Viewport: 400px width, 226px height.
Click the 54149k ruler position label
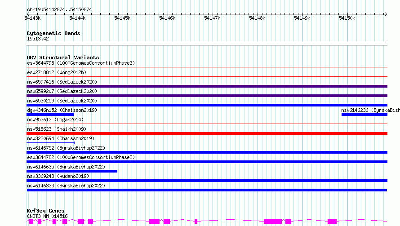[x=302, y=18]
